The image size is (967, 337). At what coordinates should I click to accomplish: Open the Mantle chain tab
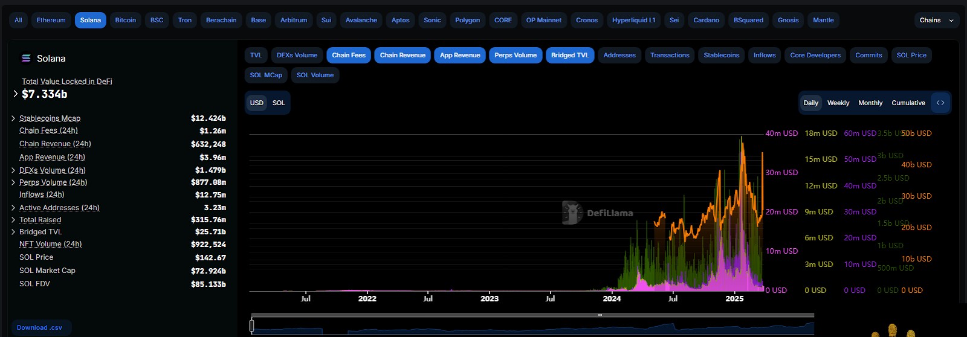tap(823, 20)
